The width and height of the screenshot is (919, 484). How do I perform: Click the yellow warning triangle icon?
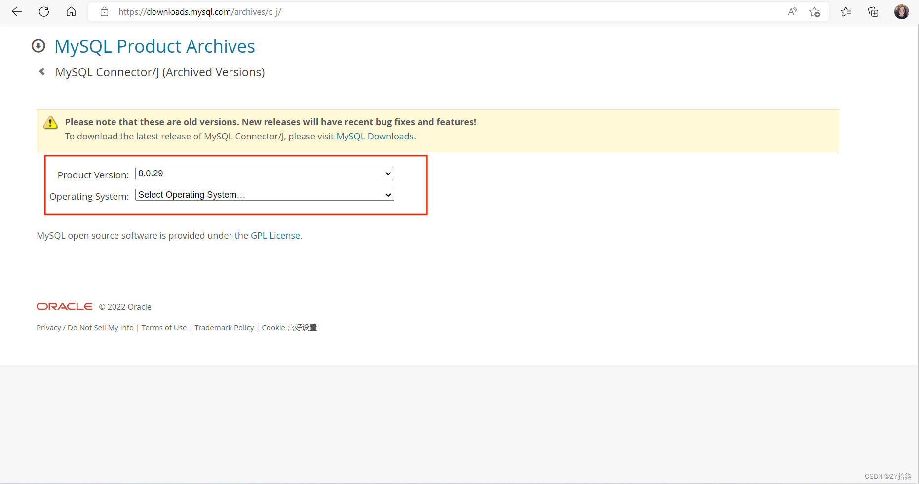point(50,123)
